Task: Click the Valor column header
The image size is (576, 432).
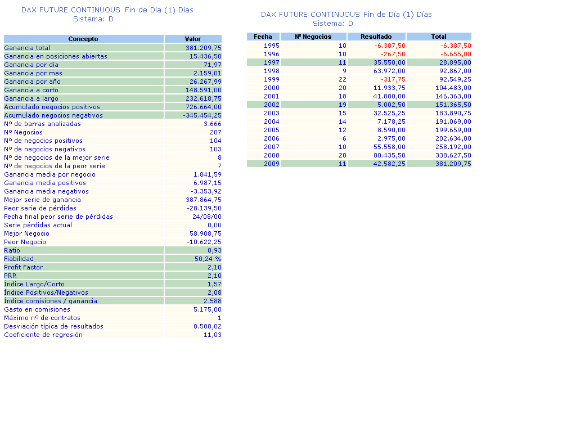Action: click(x=193, y=39)
